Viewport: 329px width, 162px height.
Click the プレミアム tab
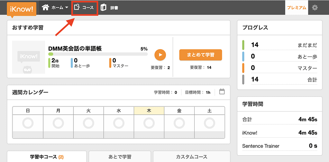[x=297, y=7]
